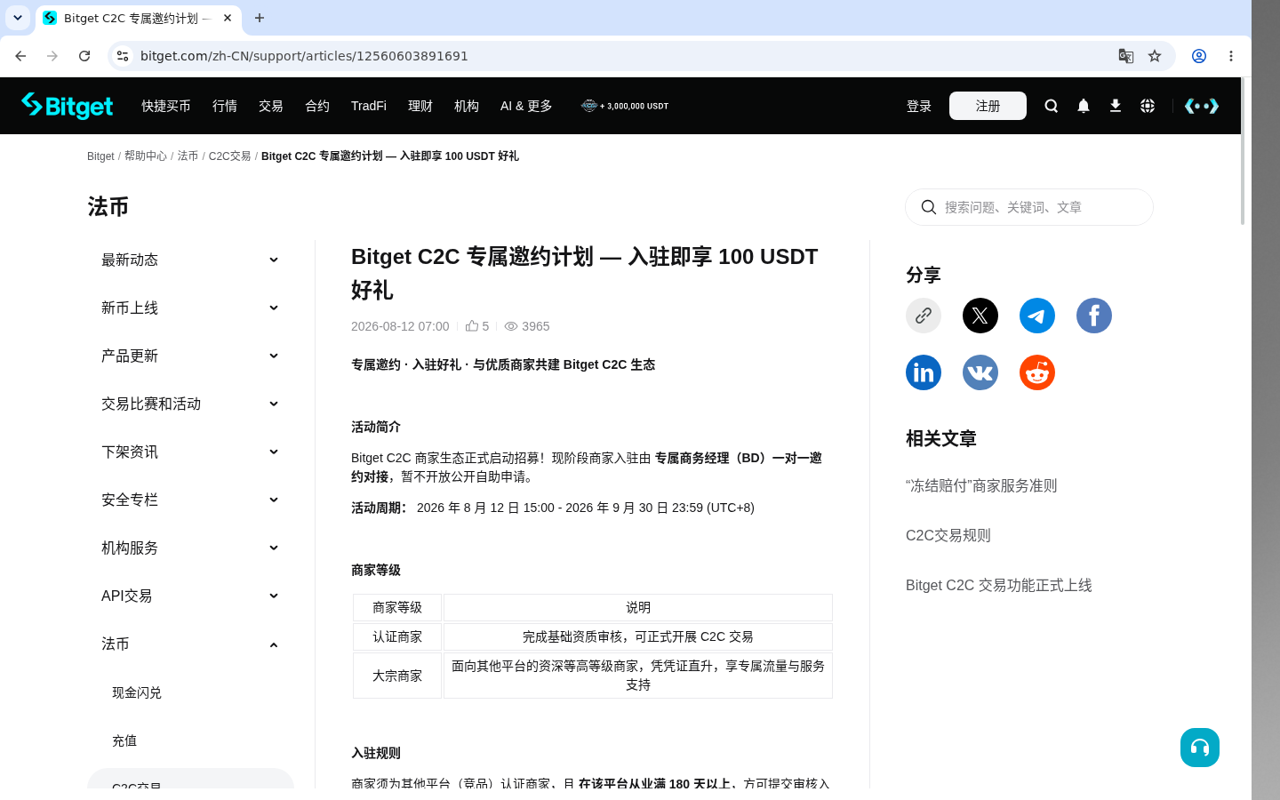View site information icon in address bar
The width and height of the screenshot is (1280, 800).
click(x=123, y=56)
